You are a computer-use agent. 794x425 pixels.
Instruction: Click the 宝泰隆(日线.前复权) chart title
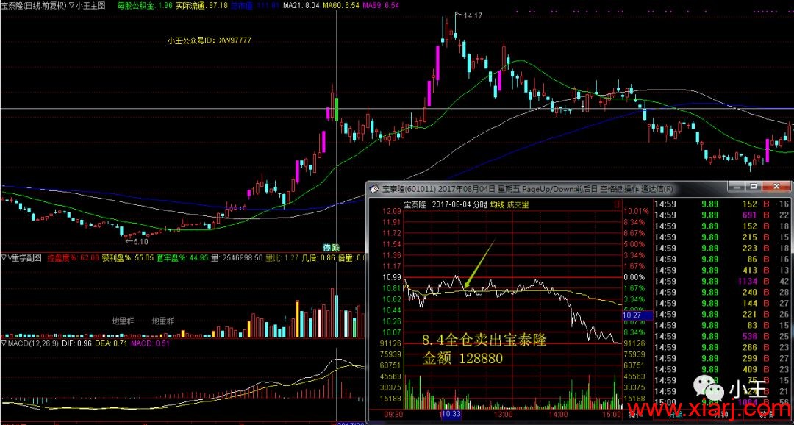point(33,5)
